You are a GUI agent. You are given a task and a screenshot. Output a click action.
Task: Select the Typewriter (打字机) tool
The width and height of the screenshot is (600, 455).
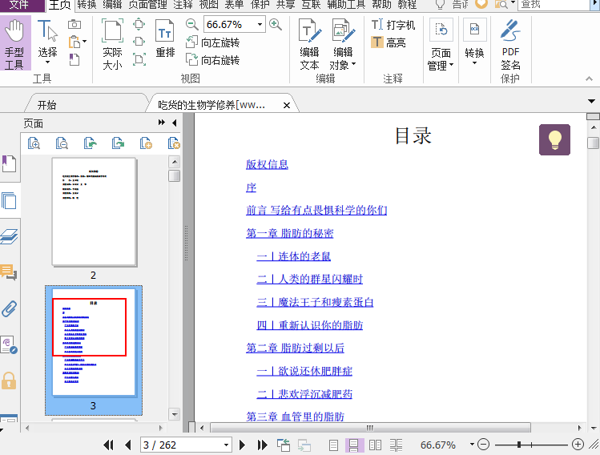coord(393,25)
